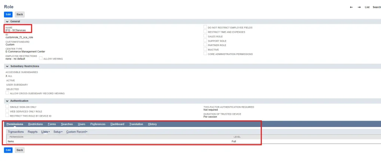Open the Preferences tab
This screenshot has height=165, width=381.
[98, 124]
